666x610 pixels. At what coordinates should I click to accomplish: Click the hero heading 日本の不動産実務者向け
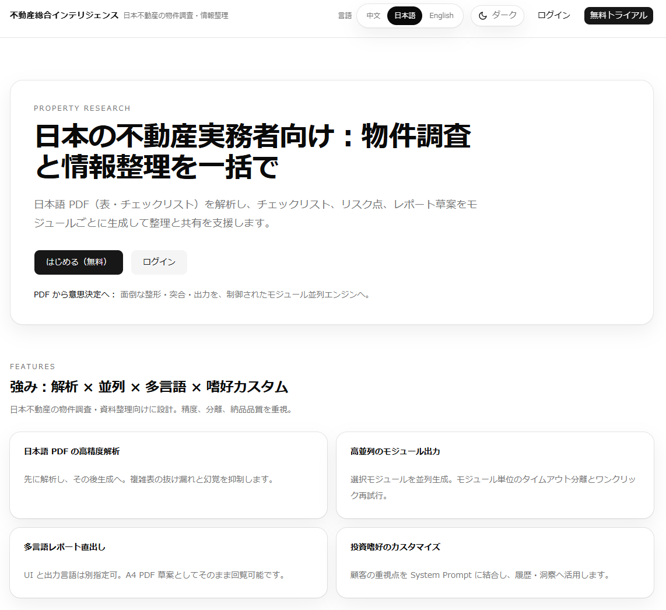click(x=253, y=151)
